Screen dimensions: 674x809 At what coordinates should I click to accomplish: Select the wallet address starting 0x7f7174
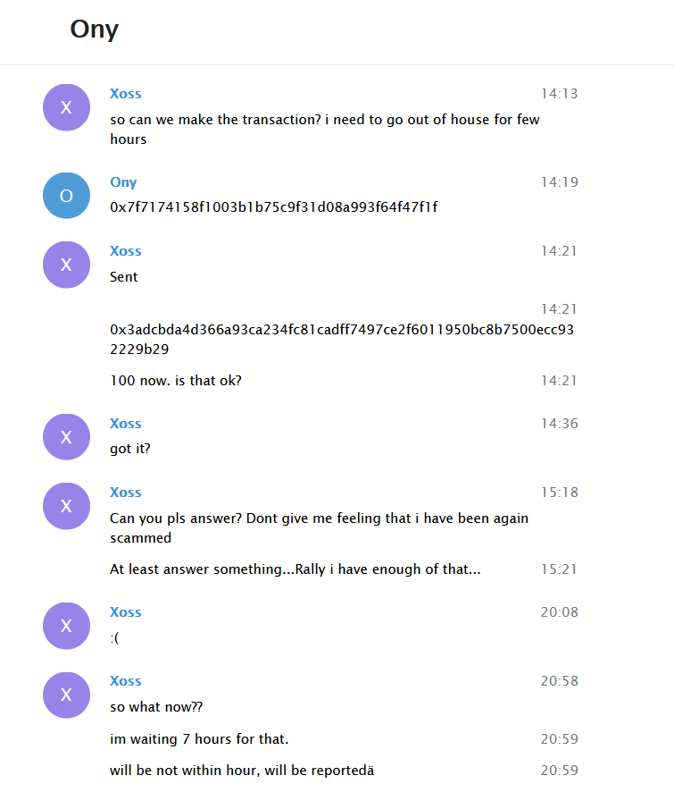(274, 207)
